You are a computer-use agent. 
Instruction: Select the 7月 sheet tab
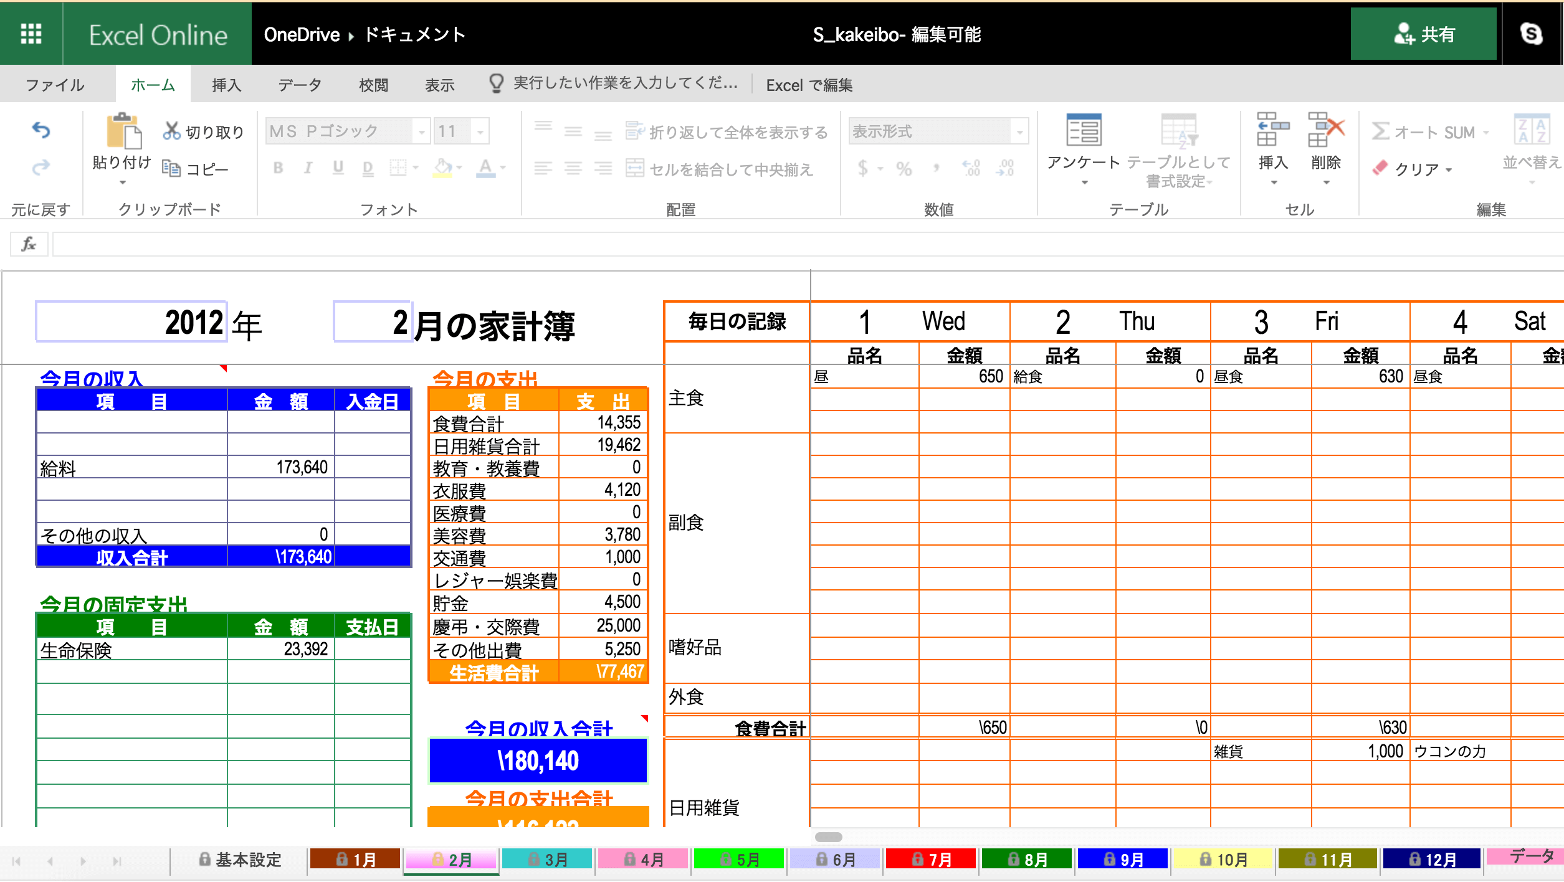click(931, 860)
